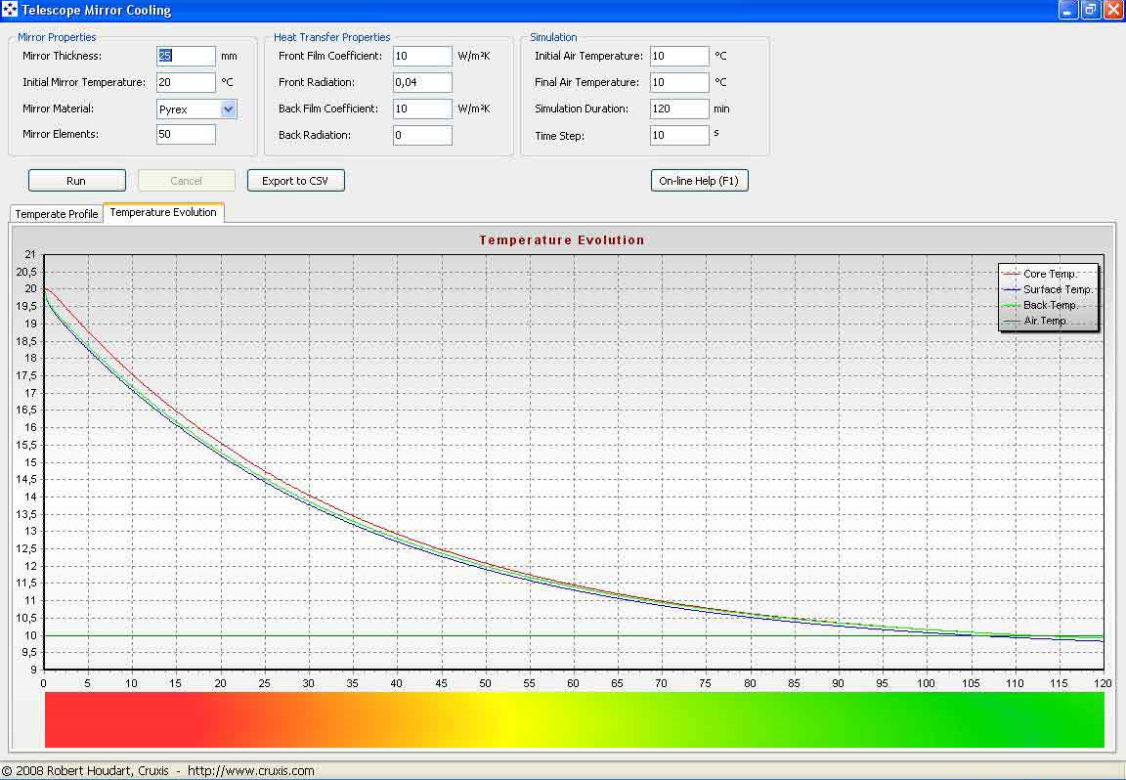Click the Front Radiation input box
The width and height of the screenshot is (1126, 780).
pos(422,83)
